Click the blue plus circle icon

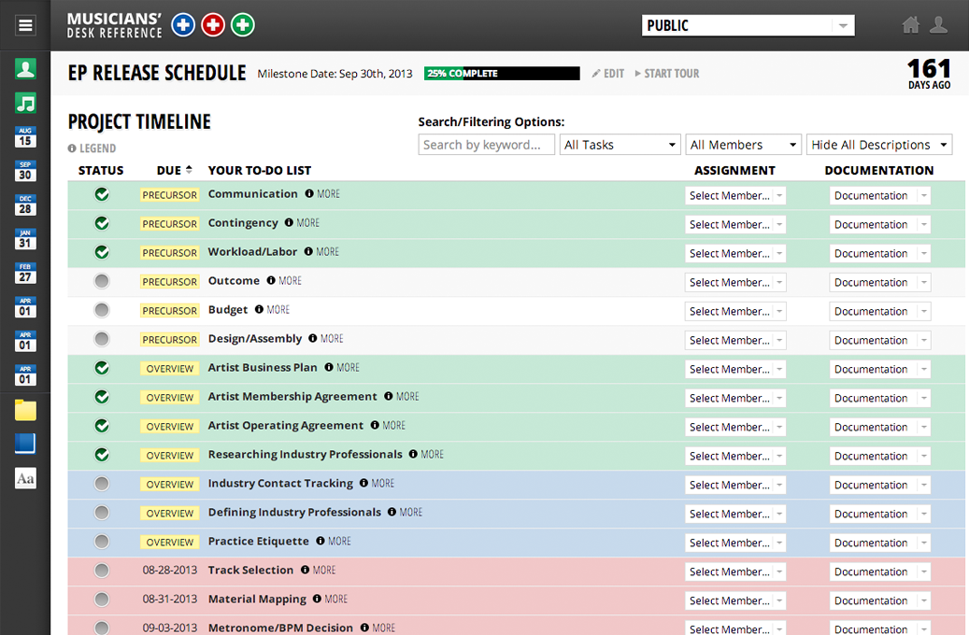pyautogui.click(x=183, y=25)
